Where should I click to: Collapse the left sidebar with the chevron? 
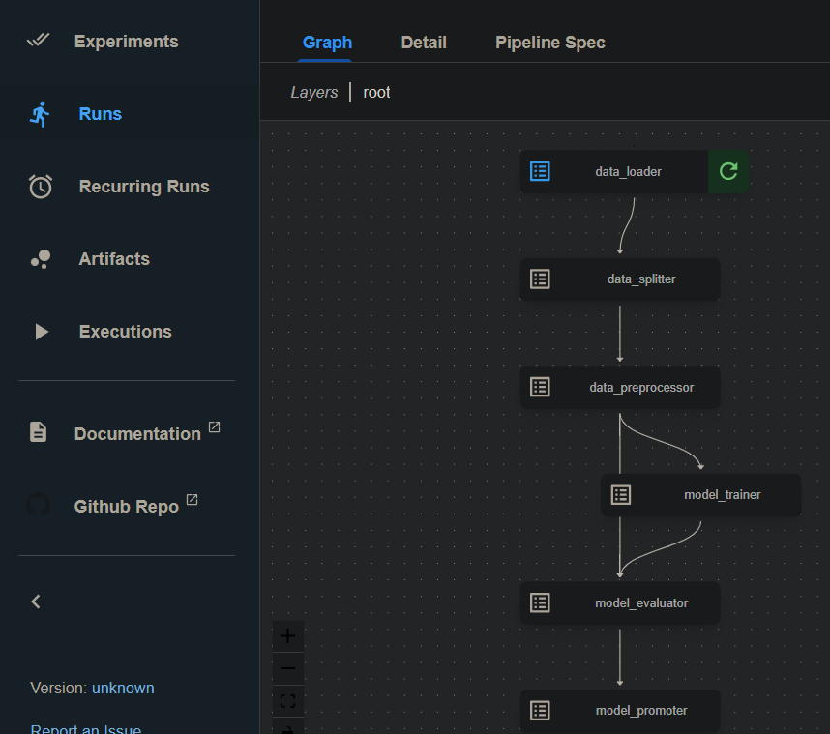(36, 602)
